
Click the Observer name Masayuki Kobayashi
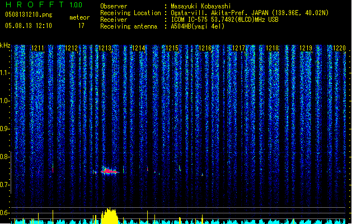click(x=201, y=6)
